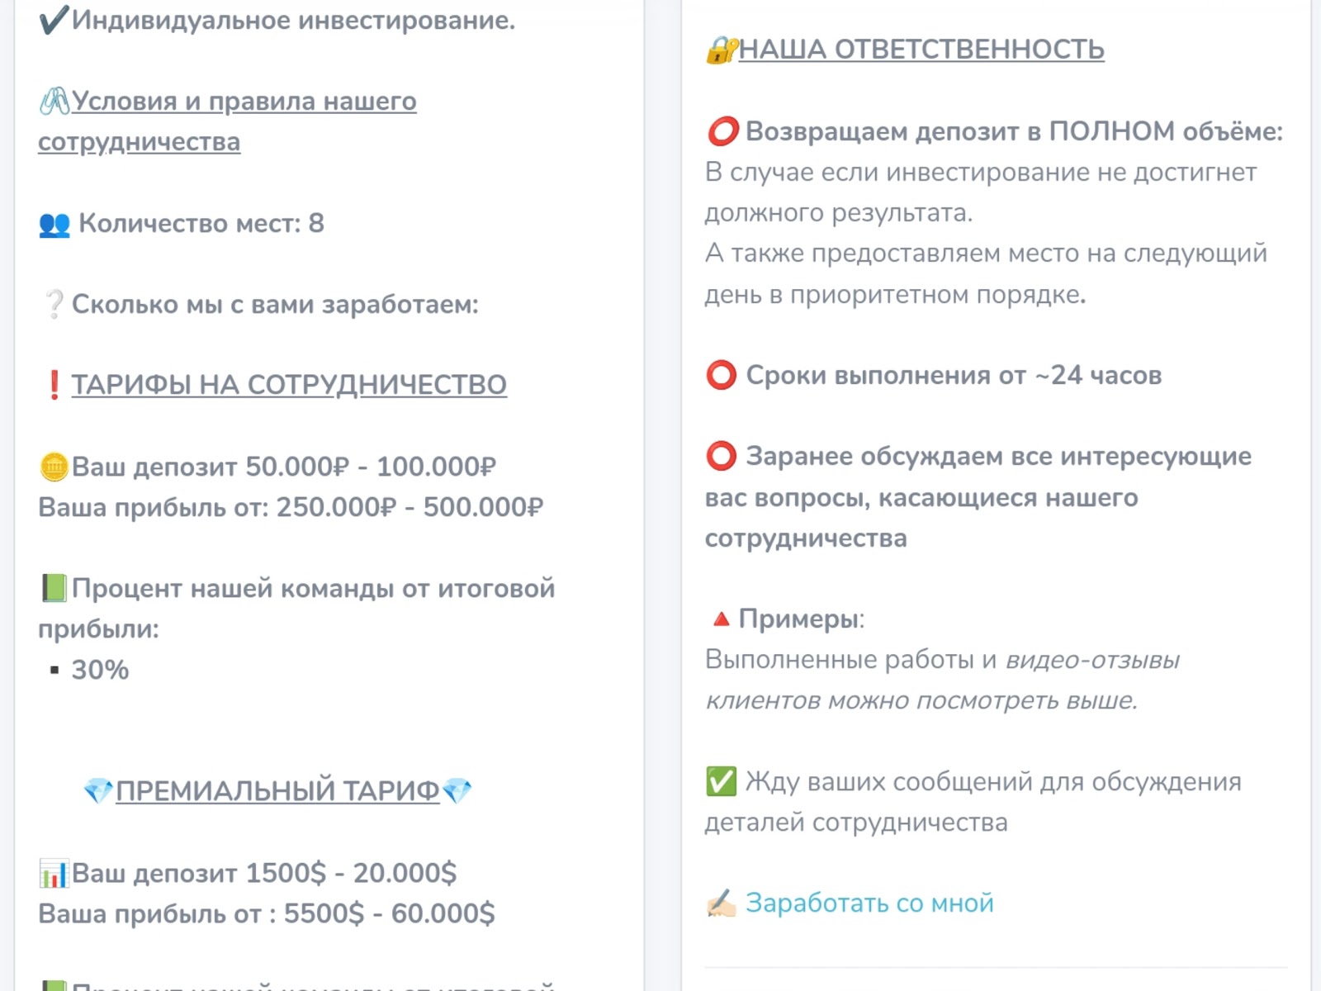Click the lock icon beside НАША ОТВЕТСТВЕННОСТЬ
This screenshot has width=1321, height=991.
tap(720, 50)
